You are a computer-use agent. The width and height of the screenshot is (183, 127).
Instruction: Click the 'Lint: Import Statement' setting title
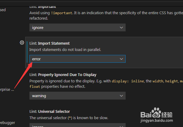tap(49, 43)
